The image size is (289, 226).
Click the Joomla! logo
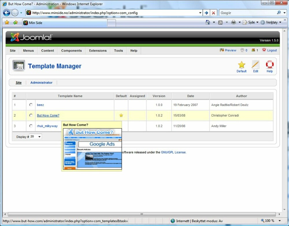click(31, 37)
